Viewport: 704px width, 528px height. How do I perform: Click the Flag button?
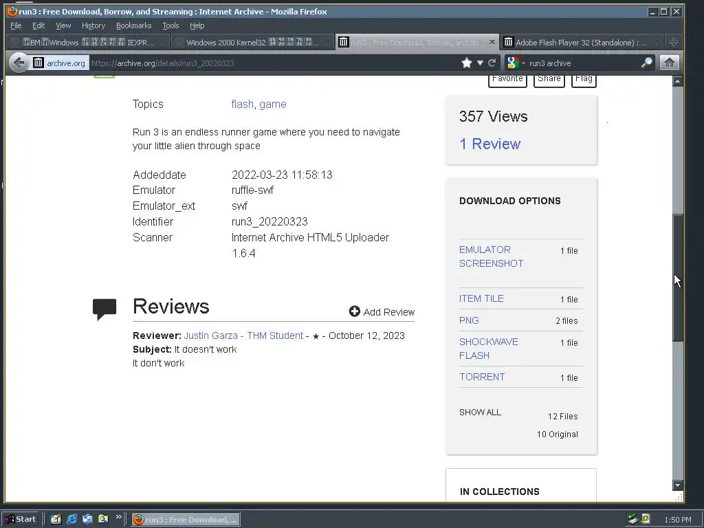(584, 80)
